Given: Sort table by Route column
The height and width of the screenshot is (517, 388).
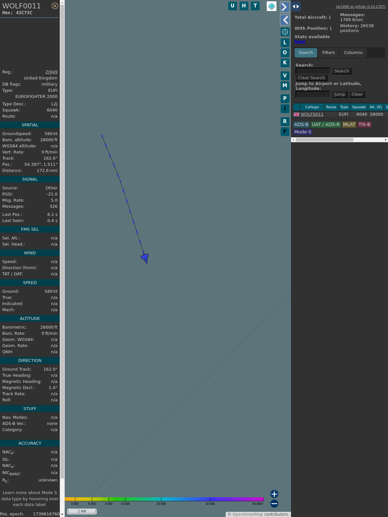Looking at the screenshot, I should click(x=331, y=107).
